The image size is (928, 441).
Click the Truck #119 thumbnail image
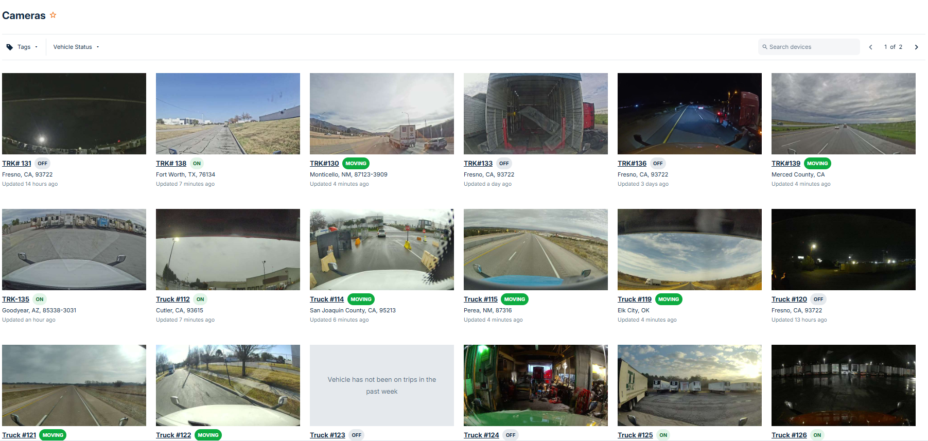pos(689,250)
